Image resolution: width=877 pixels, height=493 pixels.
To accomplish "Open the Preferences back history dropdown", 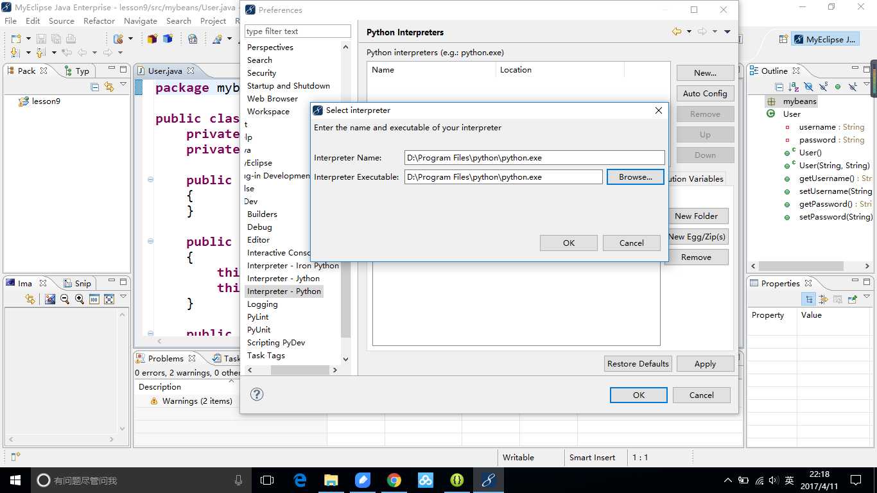I will pyautogui.click(x=689, y=31).
